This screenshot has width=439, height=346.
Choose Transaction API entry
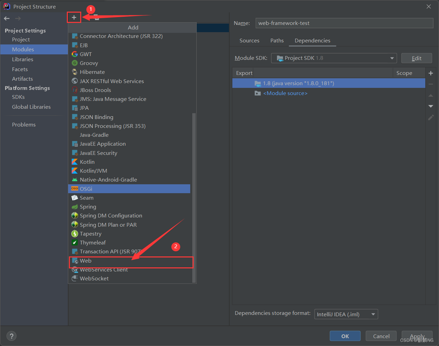click(129, 251)
